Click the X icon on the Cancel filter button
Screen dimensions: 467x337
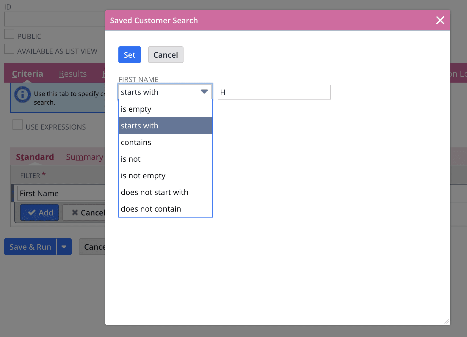click(x=75, y=212)
